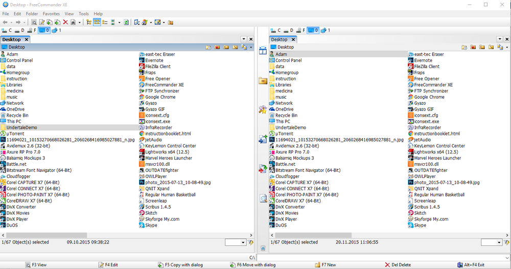Open the Tools menu
The image size is (511, 269).
coord(84,14)
